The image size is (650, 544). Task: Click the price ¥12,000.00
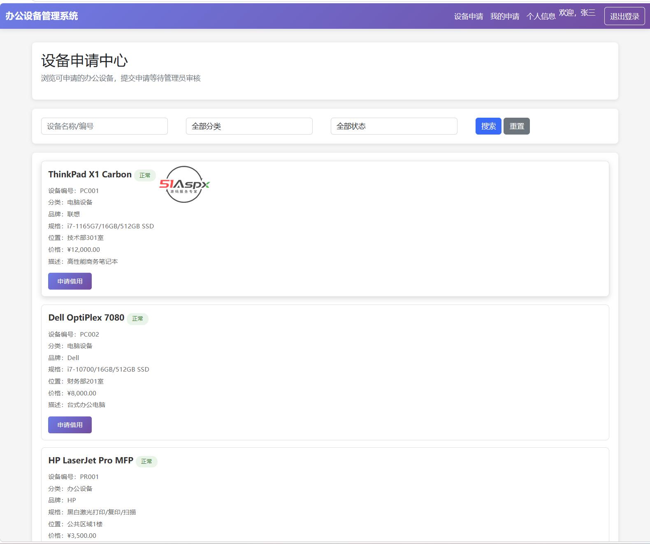(84, 249)
